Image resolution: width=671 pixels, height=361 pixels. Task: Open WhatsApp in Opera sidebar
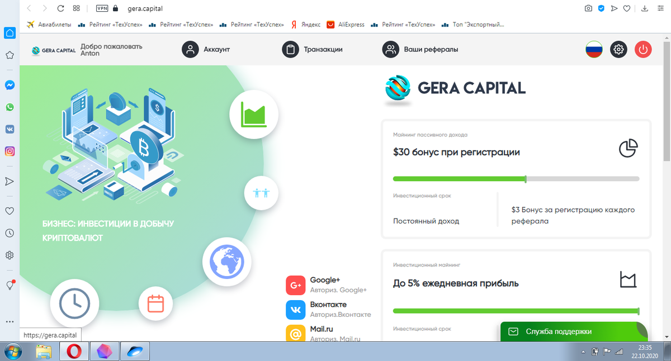10,107
